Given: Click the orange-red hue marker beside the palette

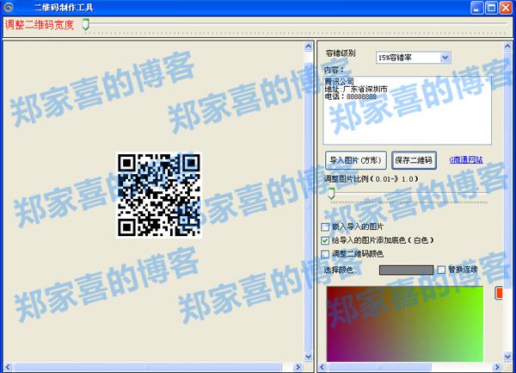Looking at the screenshot, I should [499, 293].
